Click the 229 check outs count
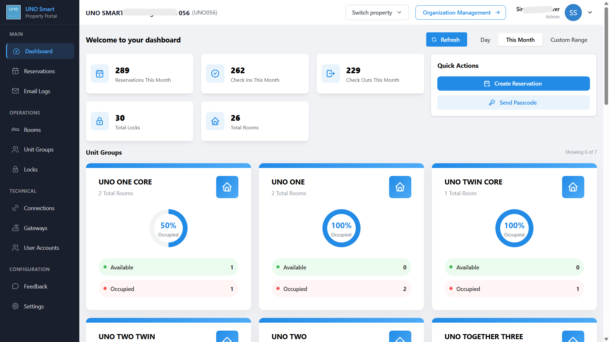This screenshot has height=342, width=609. click(x=353, y=70)
